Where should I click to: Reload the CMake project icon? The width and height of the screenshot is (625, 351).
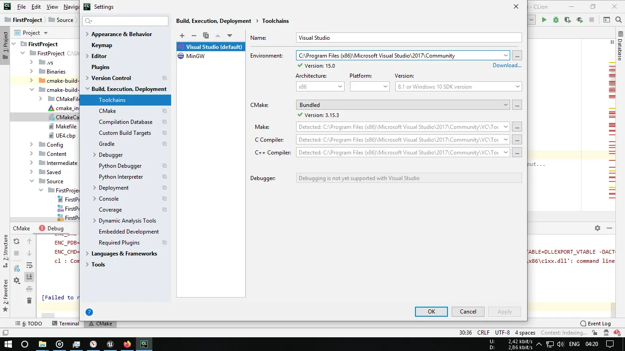[x=16, y=241]
